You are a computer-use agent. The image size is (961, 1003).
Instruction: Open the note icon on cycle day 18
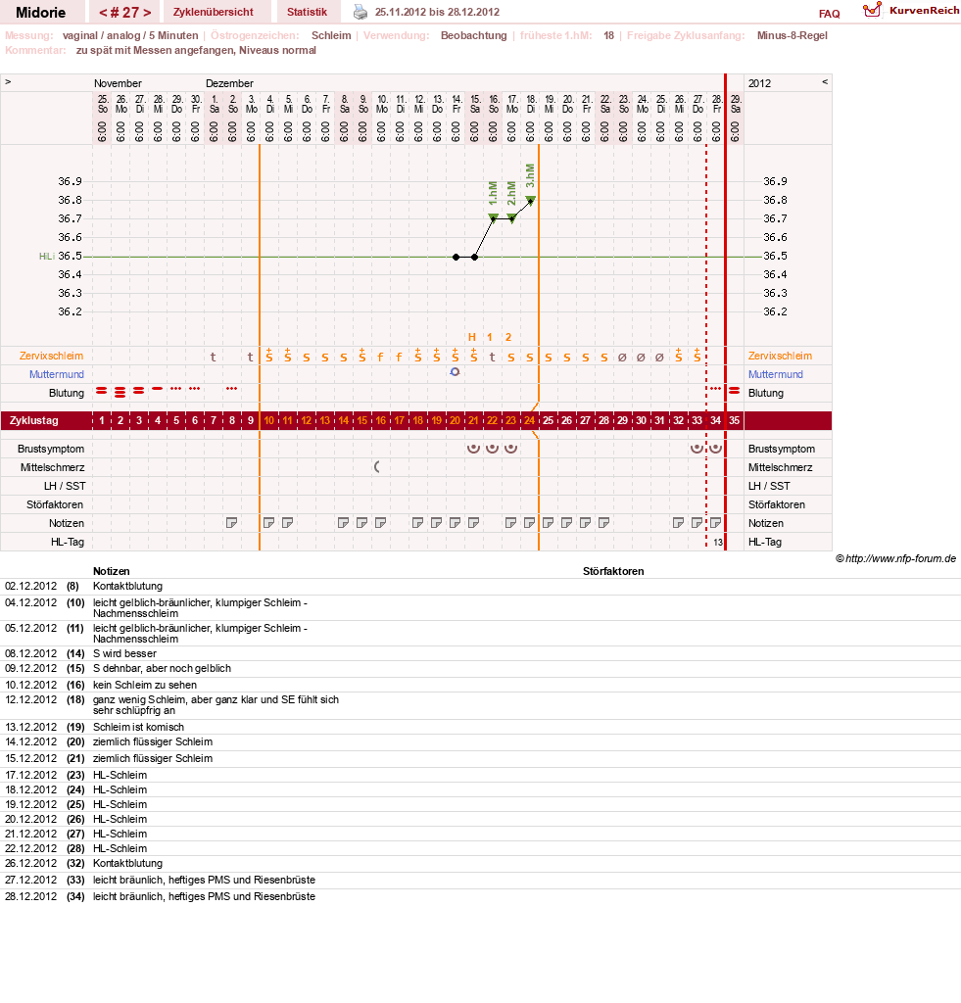(417, 523)
